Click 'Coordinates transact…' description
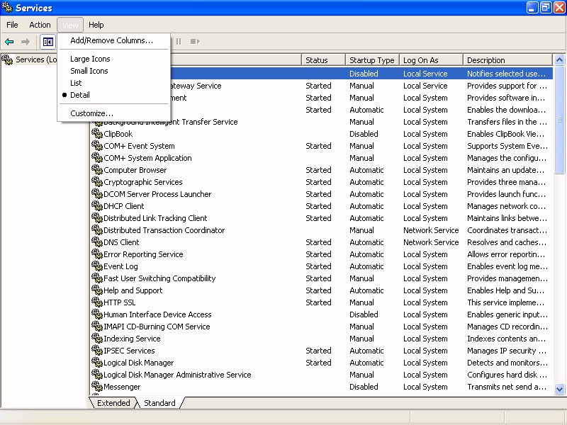This screenshot has width=567, height=425. pos(507,230)
